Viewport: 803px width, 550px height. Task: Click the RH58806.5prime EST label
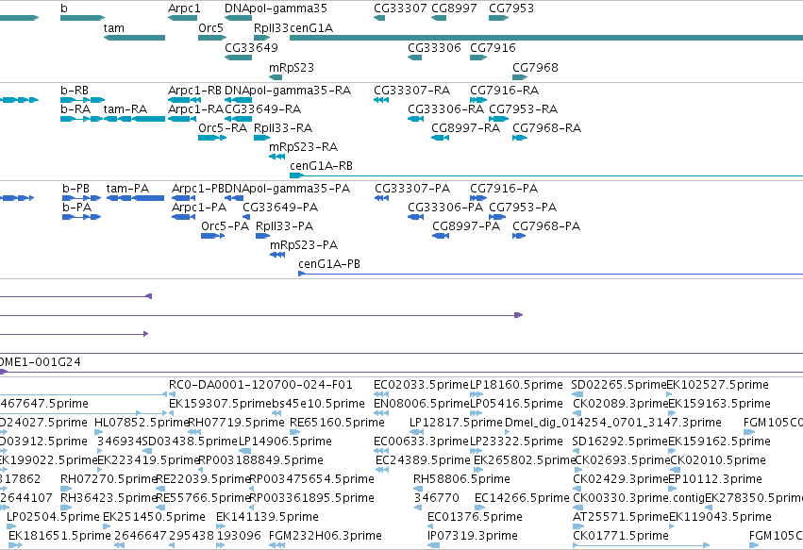(461, 479)
